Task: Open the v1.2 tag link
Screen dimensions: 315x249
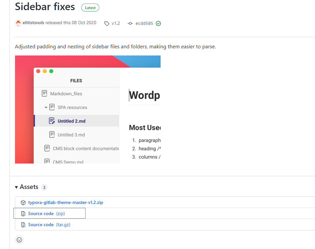Action: pos(116,23)
